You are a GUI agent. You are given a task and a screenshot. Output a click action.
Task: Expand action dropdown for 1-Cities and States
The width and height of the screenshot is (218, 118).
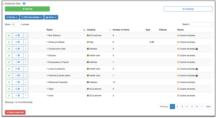(x=26, y=42)
